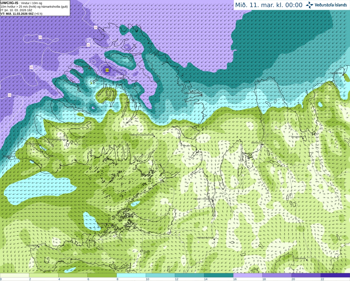Select the 16–18 m/s legend swatch
Screen dimensions: 350x281
tap(248, 275)
